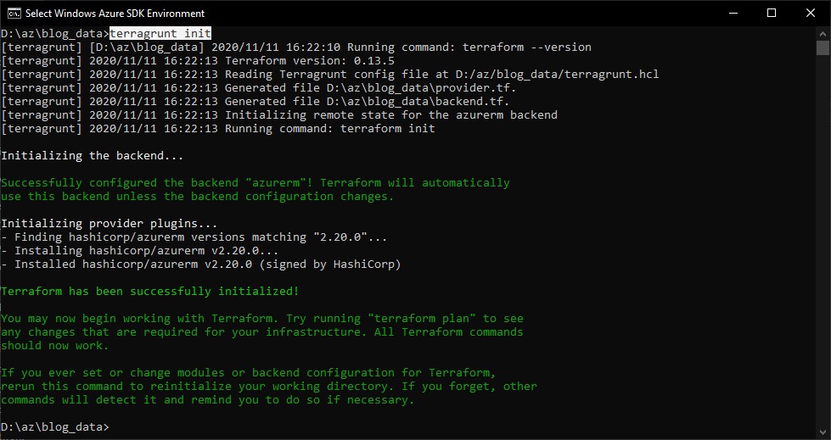This screenshot has height=440, width=831.
Task: Click the empty scrollbar track below the thumb
Action: tap(823, 238)
